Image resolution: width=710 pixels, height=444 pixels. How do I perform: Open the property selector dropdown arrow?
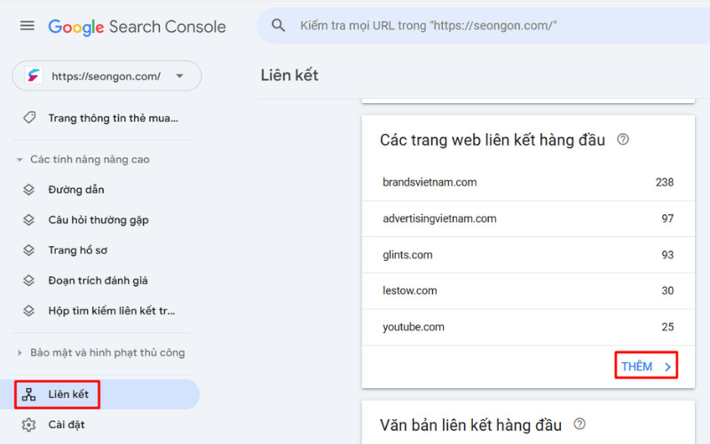180,75
